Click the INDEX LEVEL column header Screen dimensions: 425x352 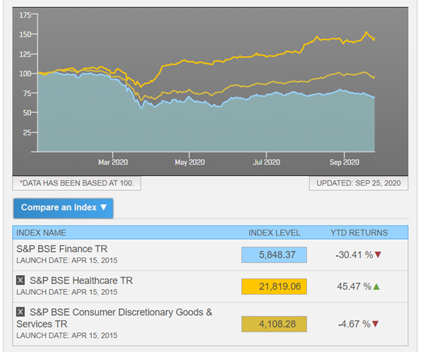[x=275, y=233]
